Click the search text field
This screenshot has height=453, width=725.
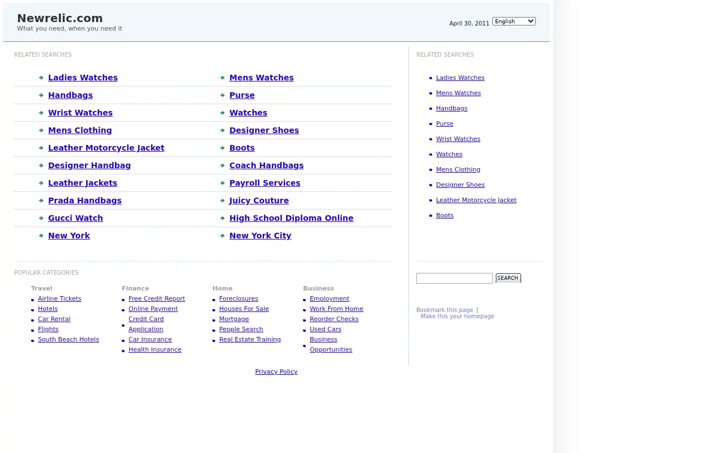coord(454,278)
